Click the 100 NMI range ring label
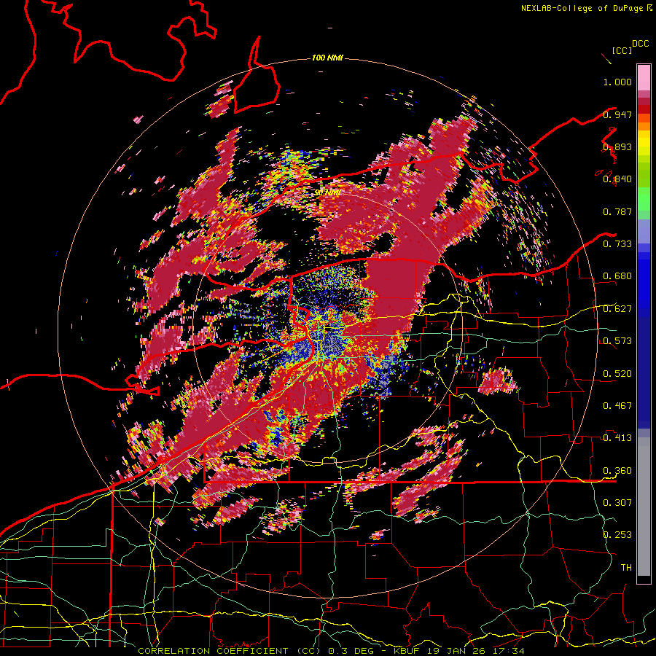 [327, 58]
